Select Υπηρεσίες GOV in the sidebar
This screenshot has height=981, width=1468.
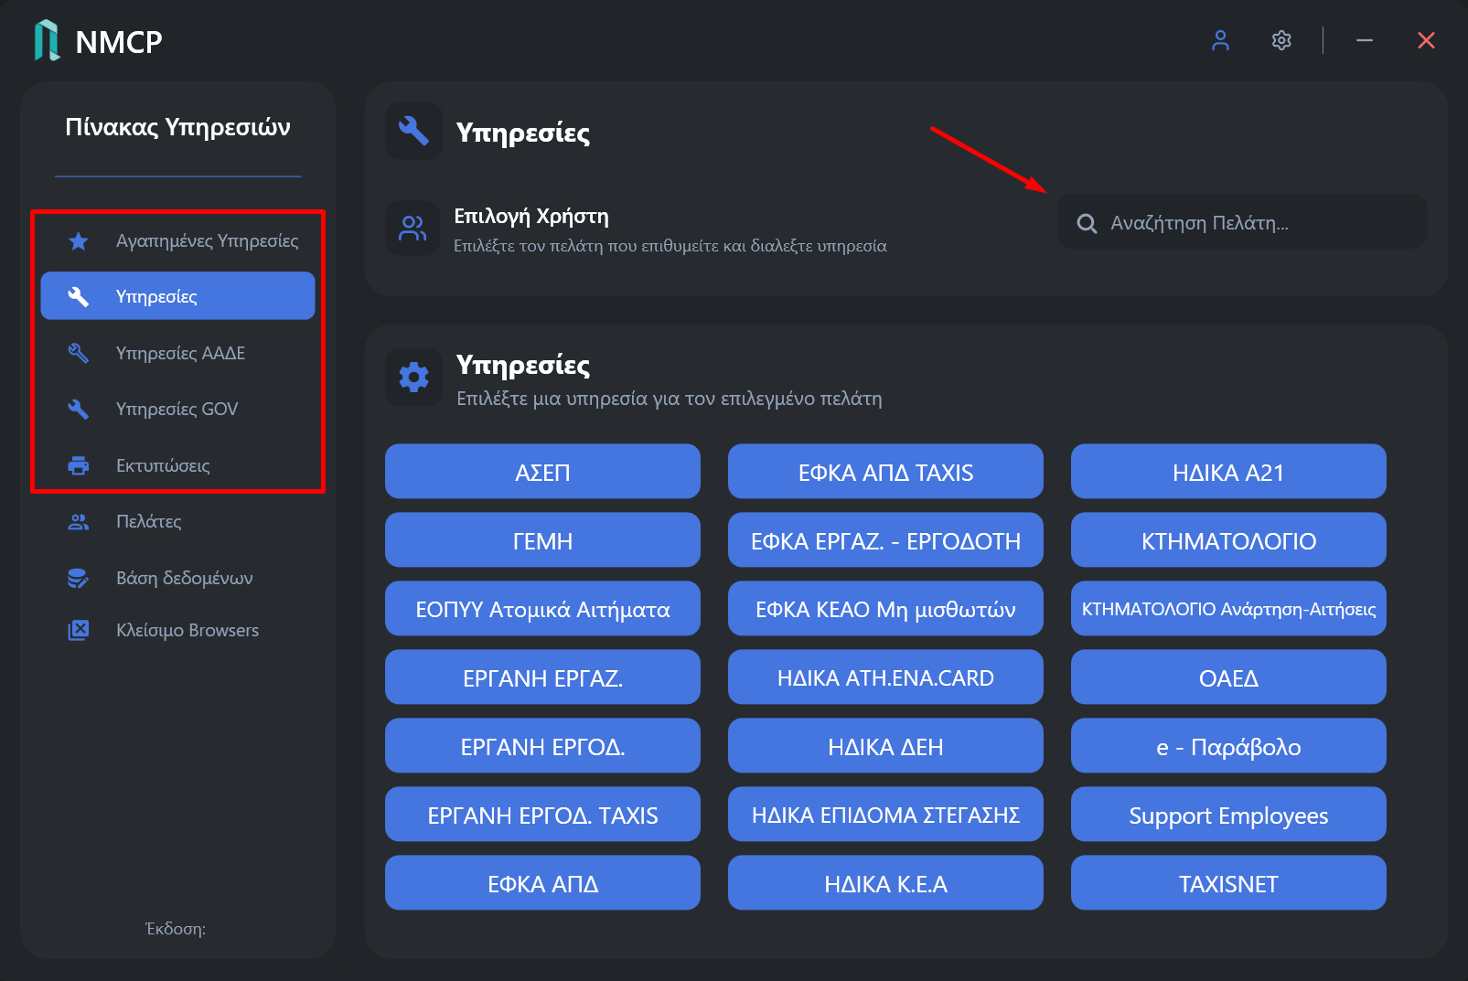pos(177,409)
